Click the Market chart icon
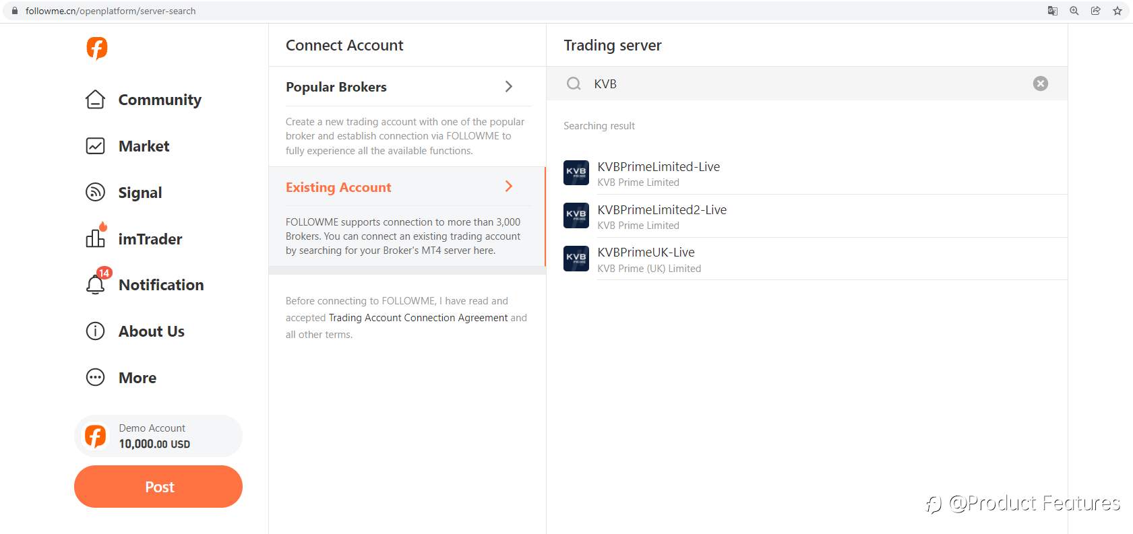 coord(95,146)
